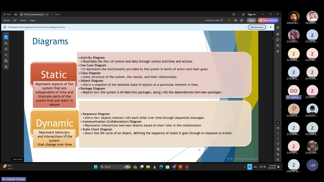Select participant tile labeled 2242244...

312,148
